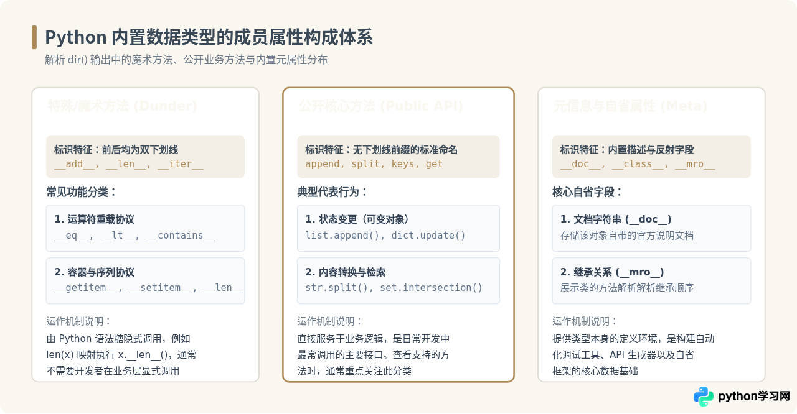The height and width of the screenshot is (414, 797).
Task: Select the text "标识特征：无下划线前缀的标准命名"
Action: [x=381, y=150]
